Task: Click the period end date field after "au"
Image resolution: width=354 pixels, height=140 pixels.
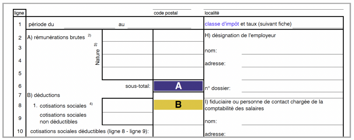Action: point(159,24)
